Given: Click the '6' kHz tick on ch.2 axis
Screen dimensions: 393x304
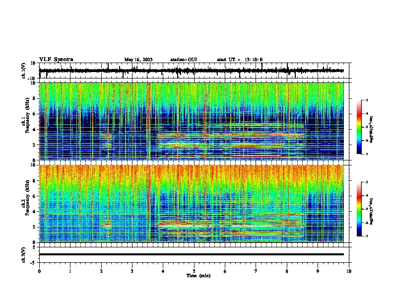Looking at the screenshot, I should pos(35,196).
